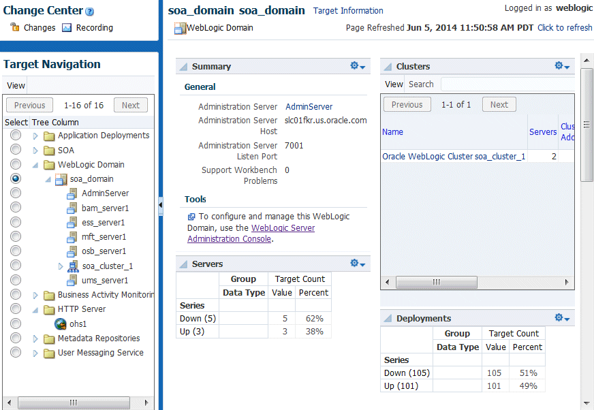Open Oracle WebLogic Cluster soa_cluster_1 link
This screenshot has height=410, width=594.
pos(454,157)
